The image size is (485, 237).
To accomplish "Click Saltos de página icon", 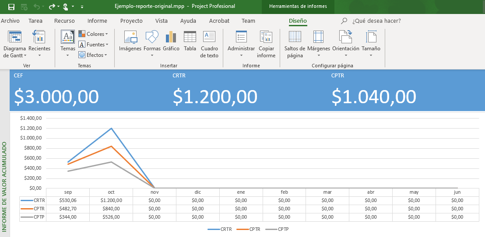I will tap(295, 37).
